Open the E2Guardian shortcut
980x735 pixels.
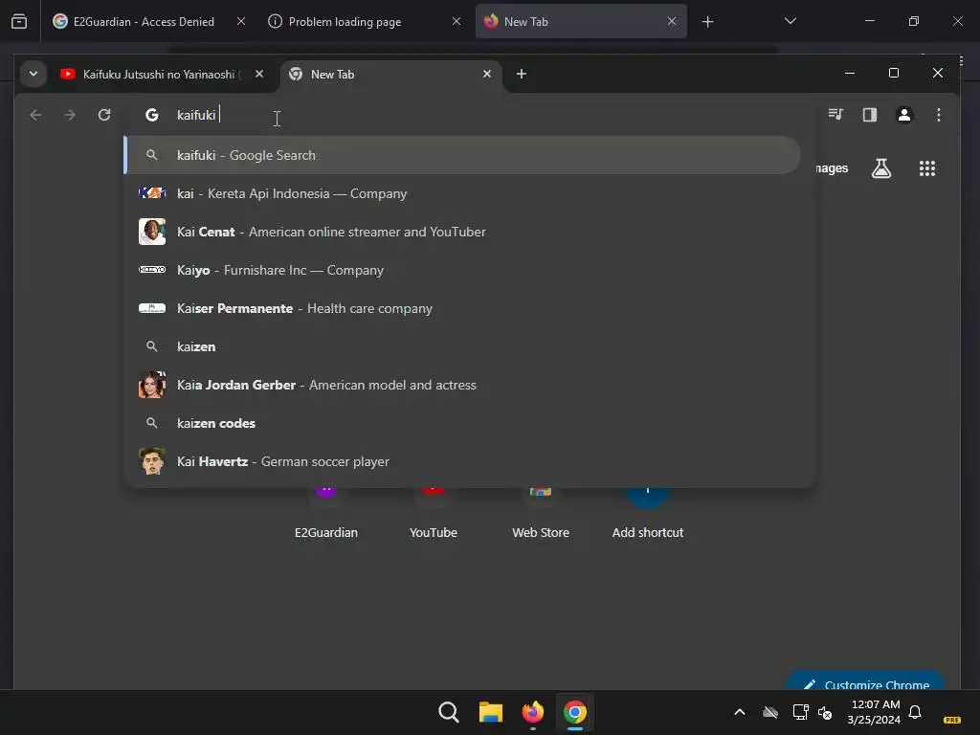[x=326, y=514]
